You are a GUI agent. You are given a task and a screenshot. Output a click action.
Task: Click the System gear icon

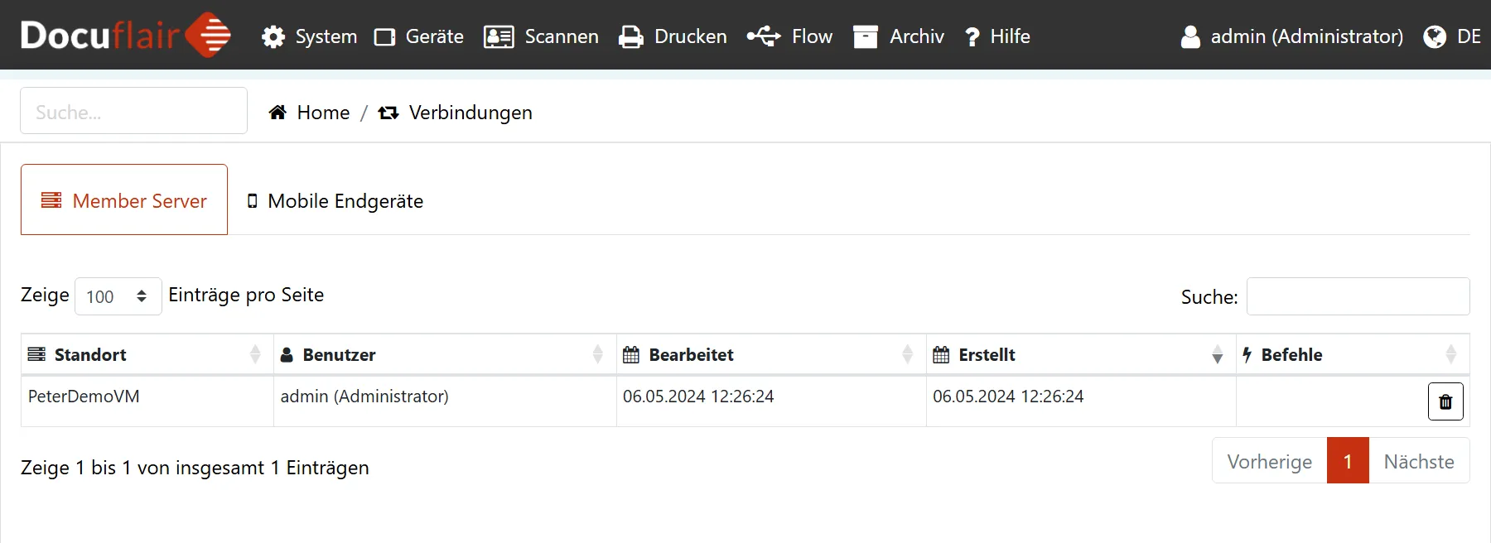point(273,36)
